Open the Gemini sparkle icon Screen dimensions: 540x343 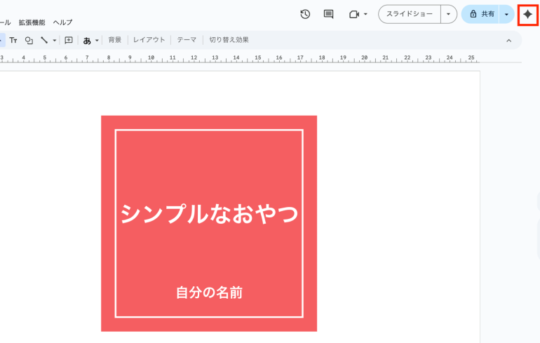527,14
